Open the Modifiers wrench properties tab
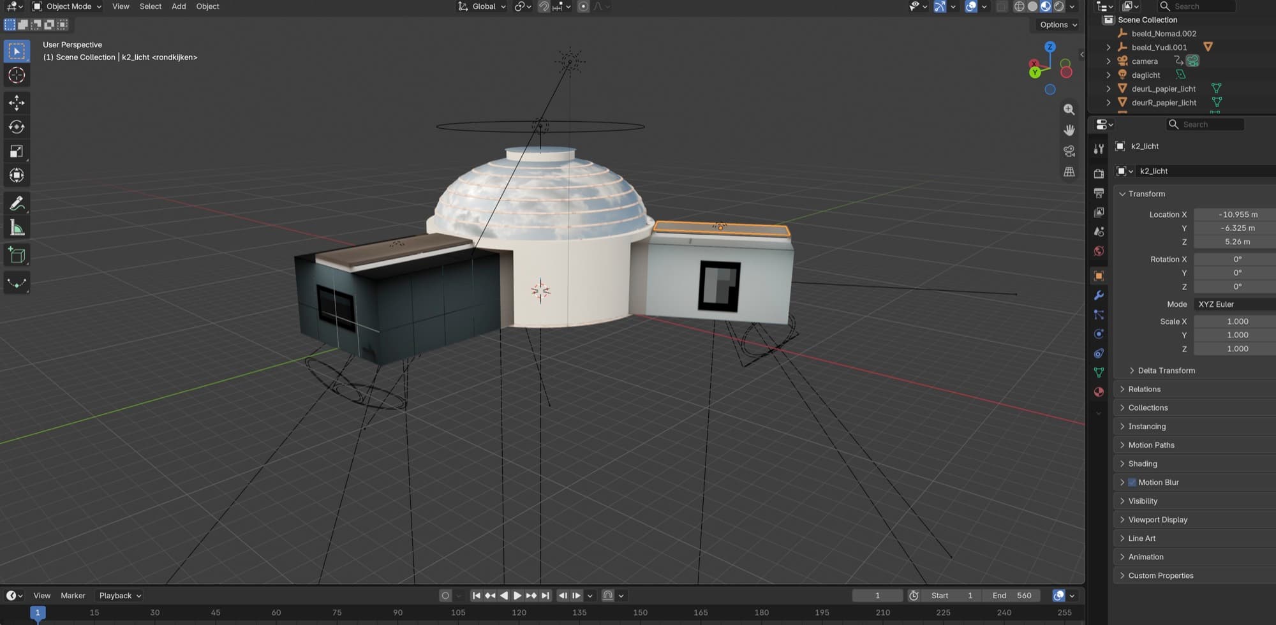This screenshot has height=625, width=1276. pos(1099,295)
